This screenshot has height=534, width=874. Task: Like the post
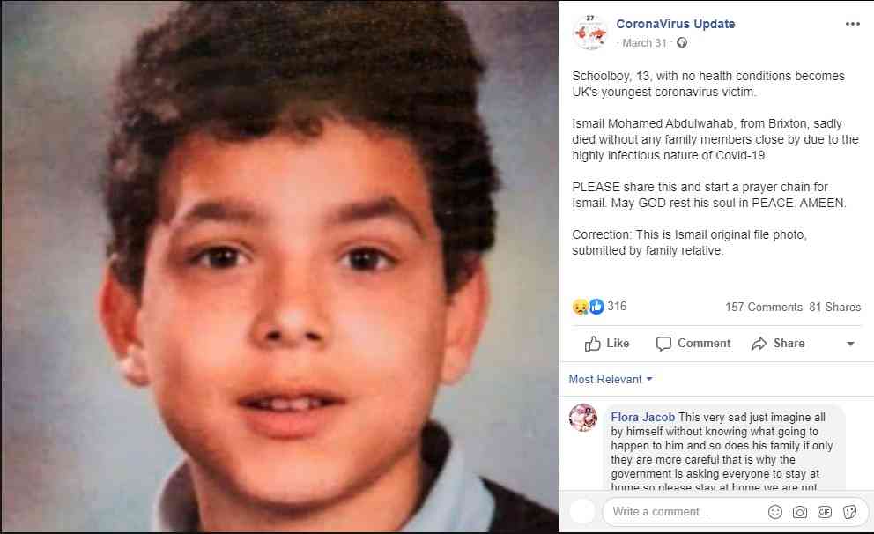[x=607, y=344]
